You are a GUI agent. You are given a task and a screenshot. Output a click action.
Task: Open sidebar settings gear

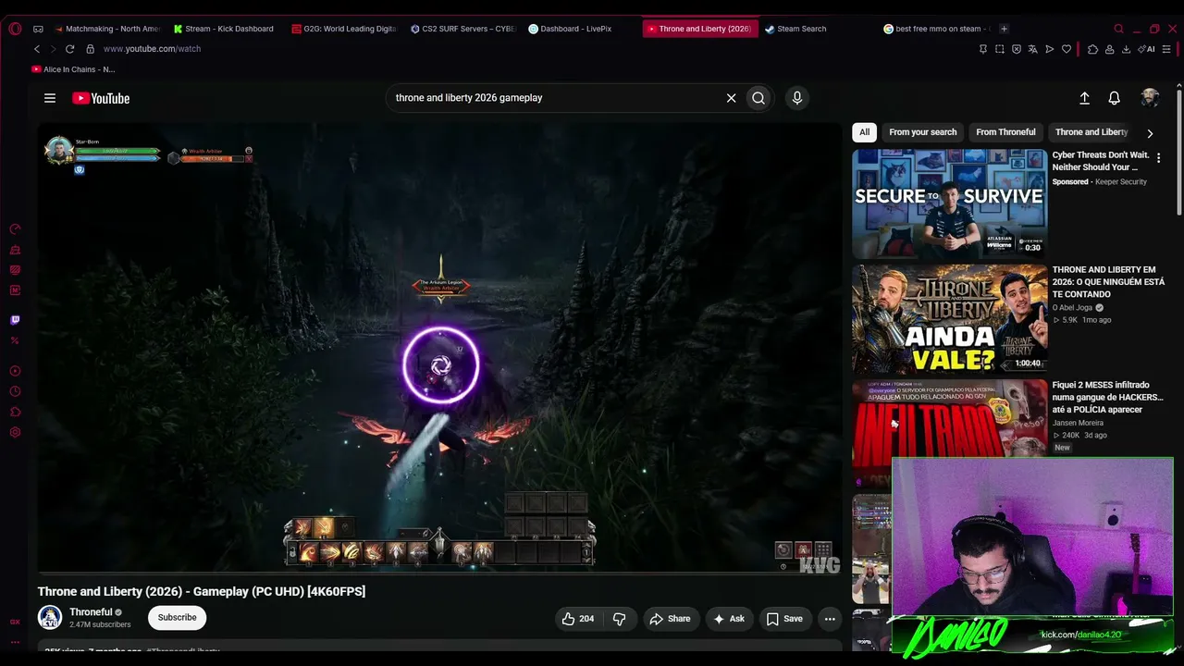15,432
